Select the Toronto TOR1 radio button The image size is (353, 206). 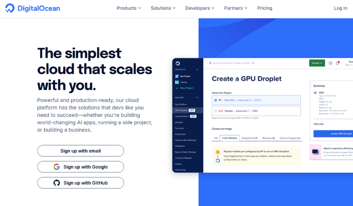click(x=216, y=111)
